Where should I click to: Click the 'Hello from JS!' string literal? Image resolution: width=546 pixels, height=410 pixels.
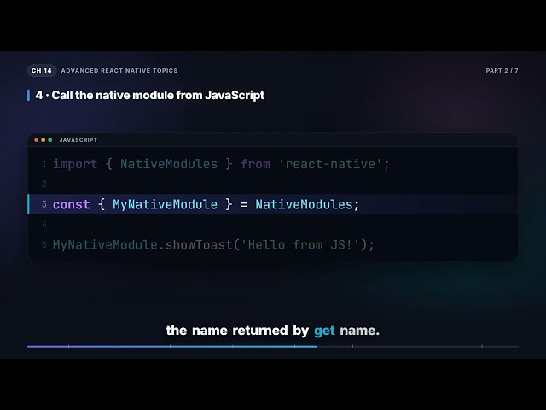tap(299, 245)
